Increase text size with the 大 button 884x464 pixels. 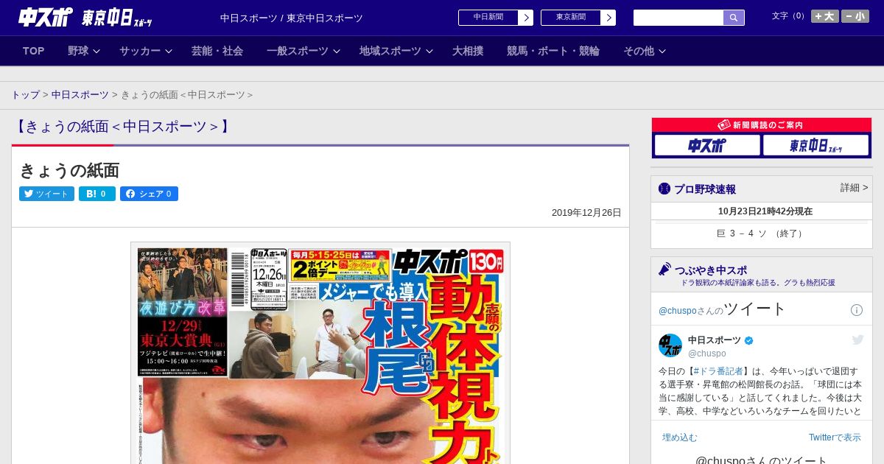coord(825,16)
